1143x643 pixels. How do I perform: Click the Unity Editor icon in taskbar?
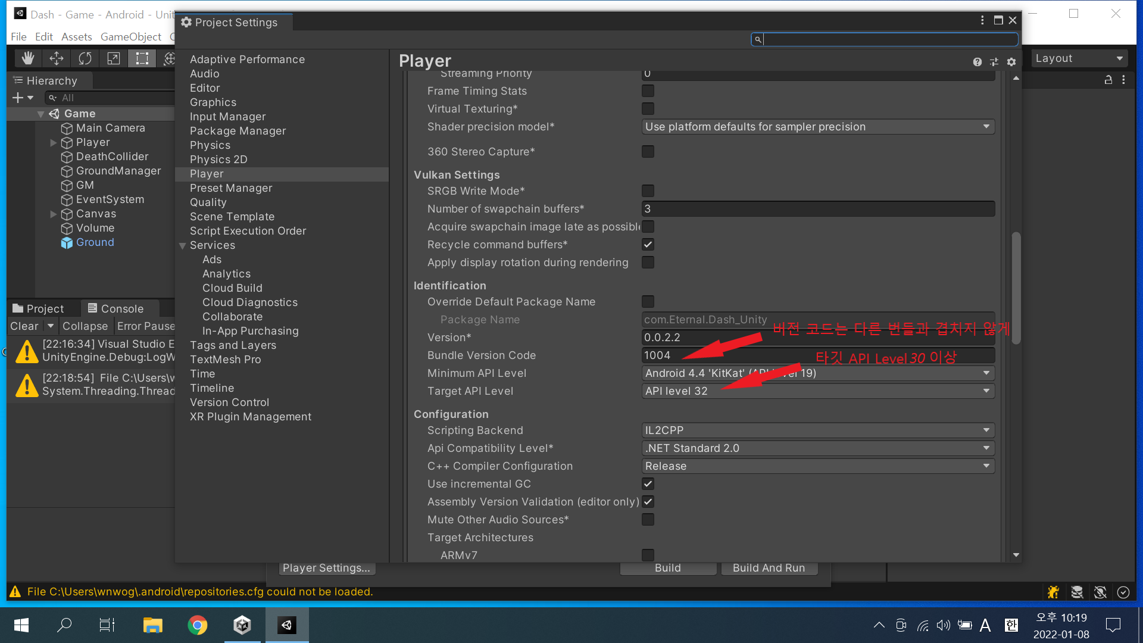coord(286,626)
